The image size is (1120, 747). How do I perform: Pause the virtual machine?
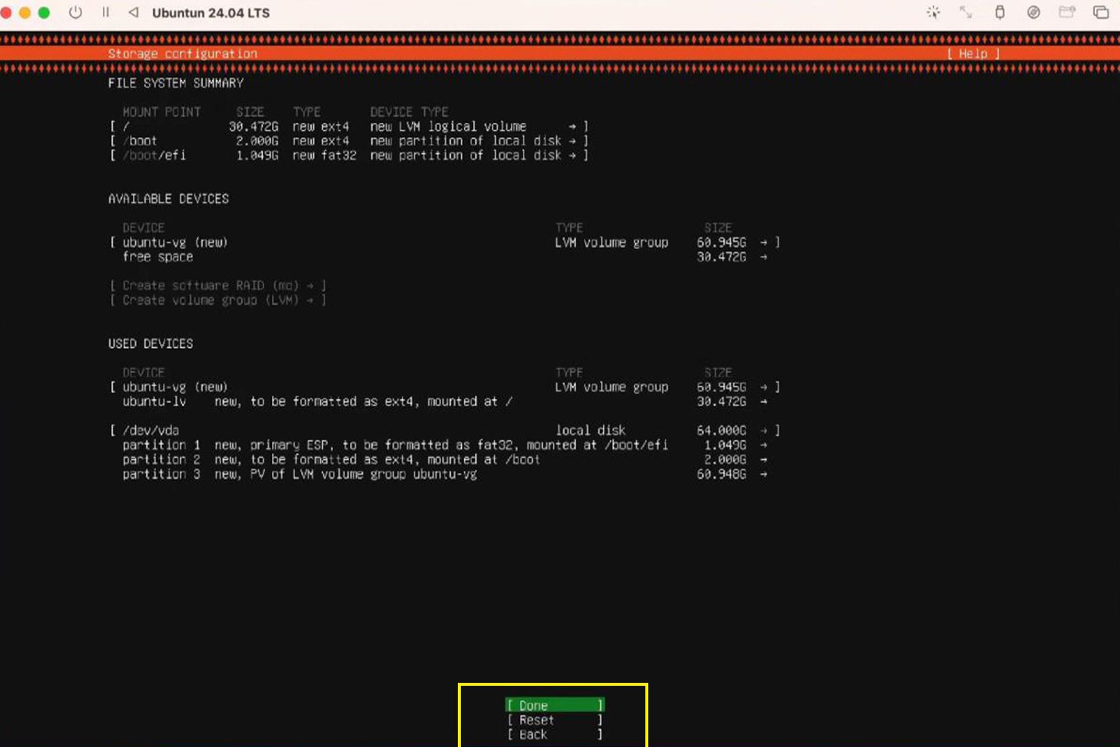pos(106,12)
